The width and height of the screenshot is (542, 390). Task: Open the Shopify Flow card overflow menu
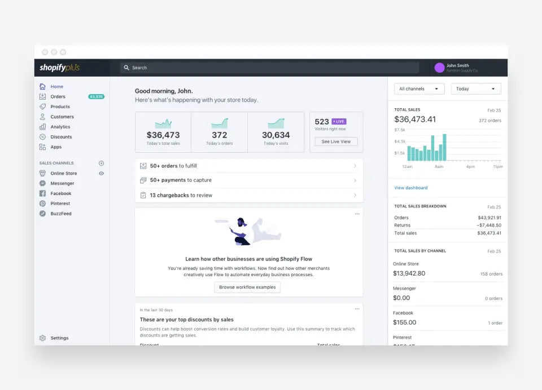(x=357, y=214)
